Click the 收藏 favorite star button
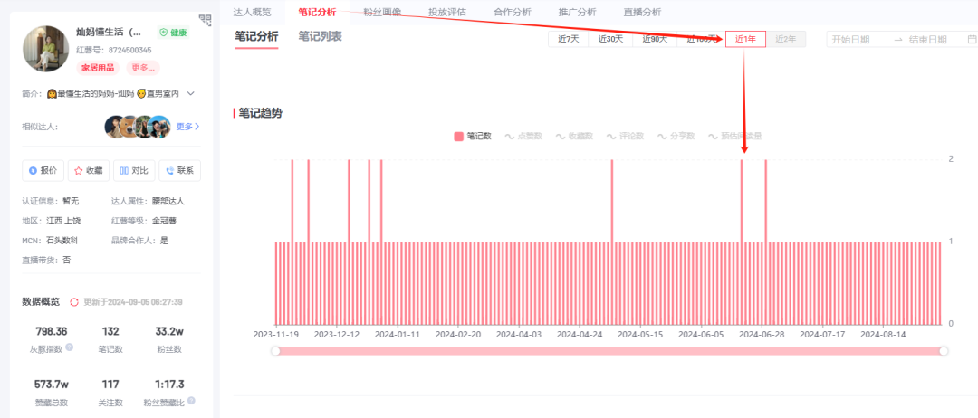Image resolution: width=978 pixels, height=418 pixels. 88,170
